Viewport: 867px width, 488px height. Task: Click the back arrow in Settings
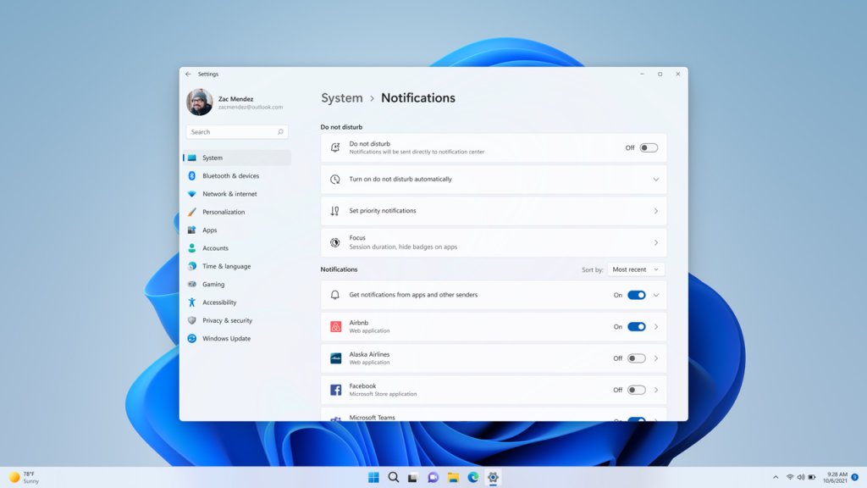click(x=190, y=74)
